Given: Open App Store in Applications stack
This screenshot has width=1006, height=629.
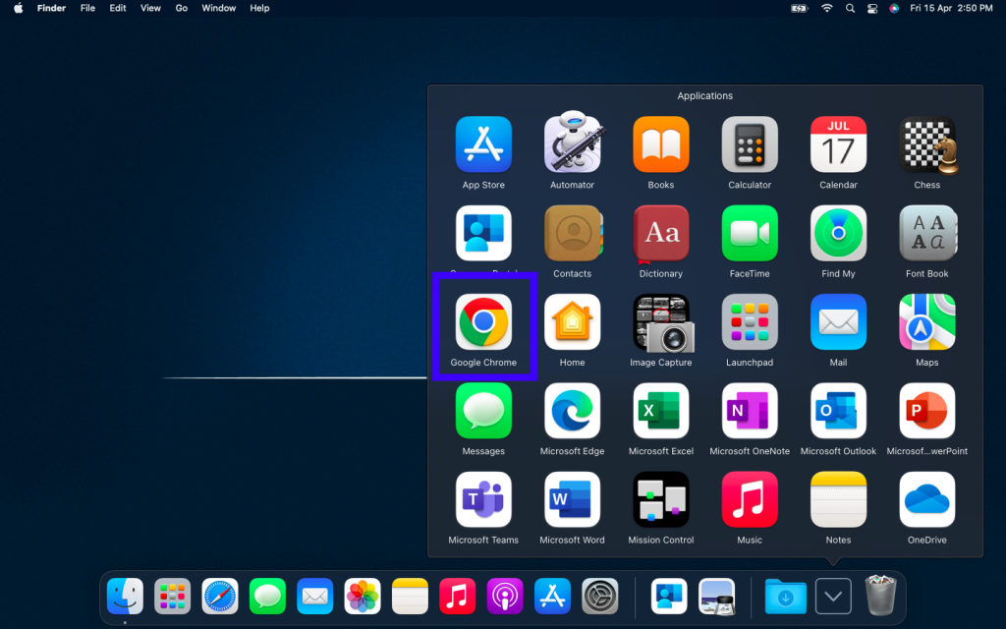Looking at the screenshot, I should [x=483, y=144].
